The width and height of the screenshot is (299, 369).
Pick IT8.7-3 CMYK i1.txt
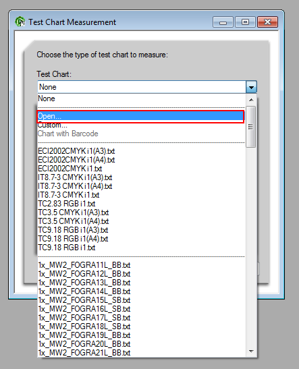141,195
